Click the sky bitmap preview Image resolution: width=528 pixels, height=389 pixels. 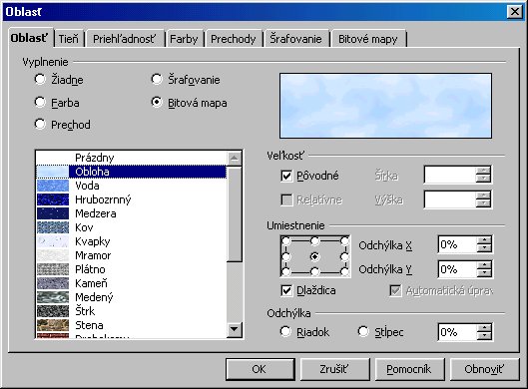tap(385, 106)
